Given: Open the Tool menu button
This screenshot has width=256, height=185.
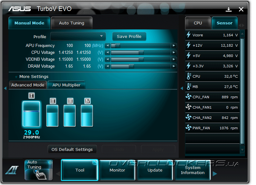Looking at the screenshot, I should click(x=80, y=170).
